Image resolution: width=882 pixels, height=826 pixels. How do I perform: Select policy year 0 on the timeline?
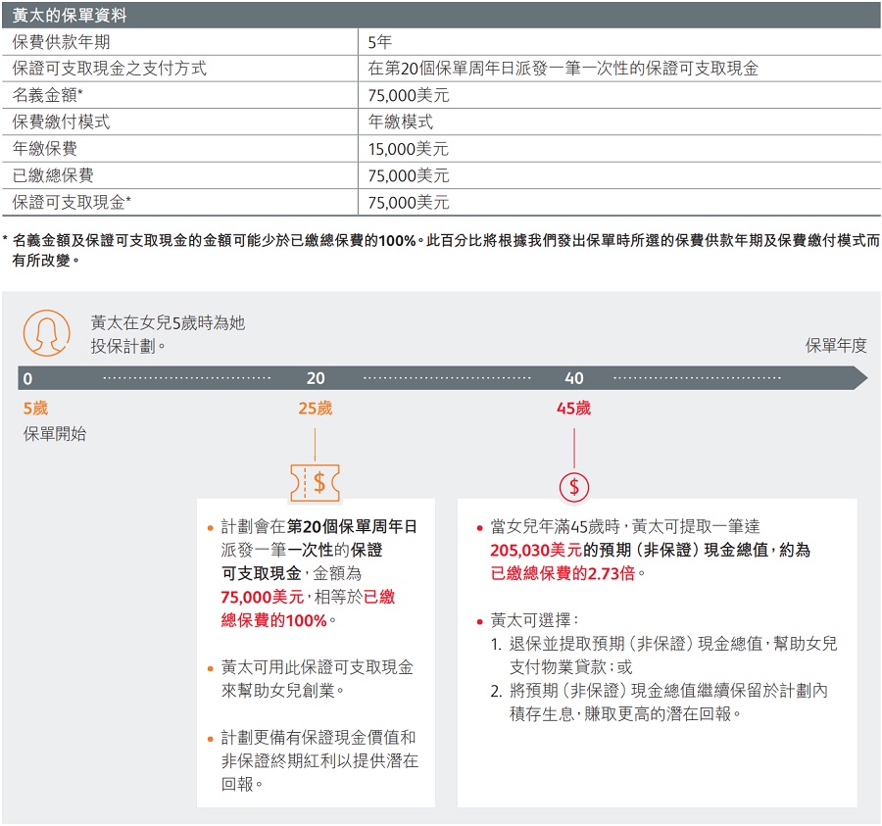pos(27,378)
